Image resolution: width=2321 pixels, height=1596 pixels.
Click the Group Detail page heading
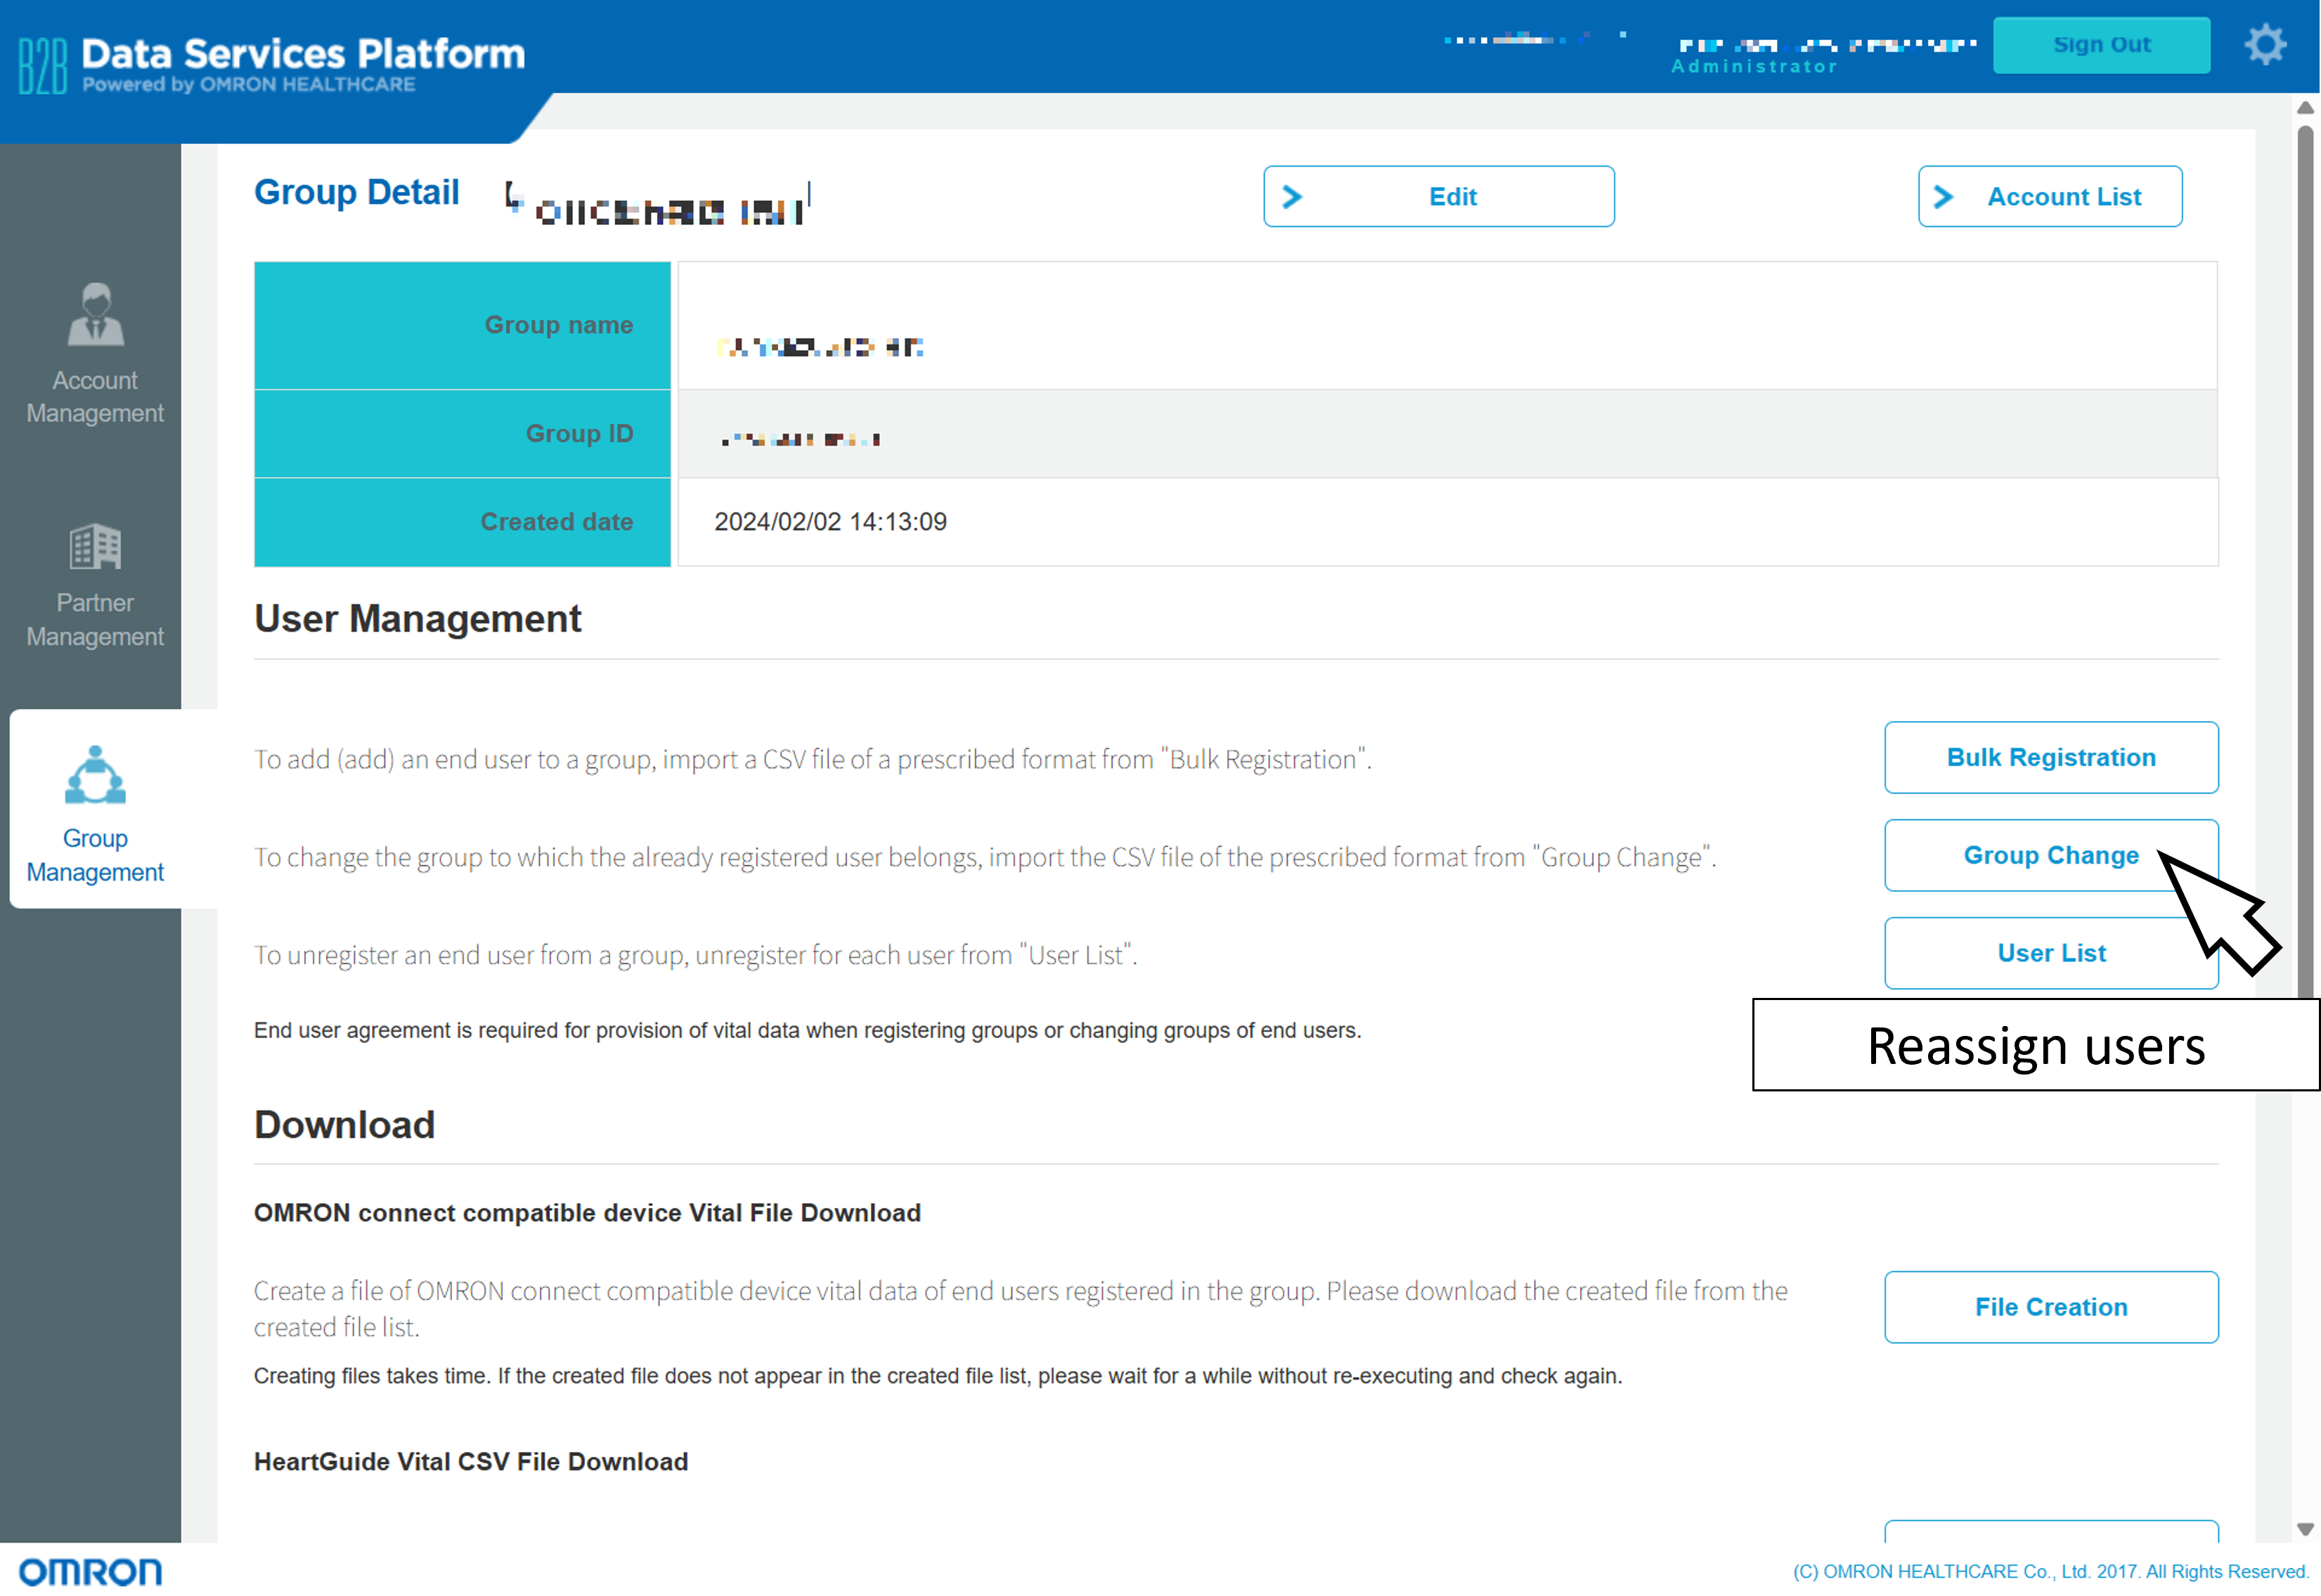[356, 192]
